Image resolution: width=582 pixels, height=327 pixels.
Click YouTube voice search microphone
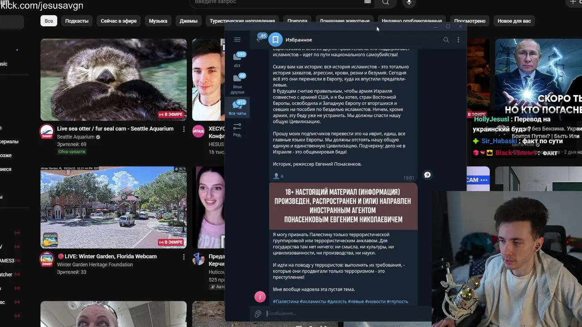[x=409, y=2]
